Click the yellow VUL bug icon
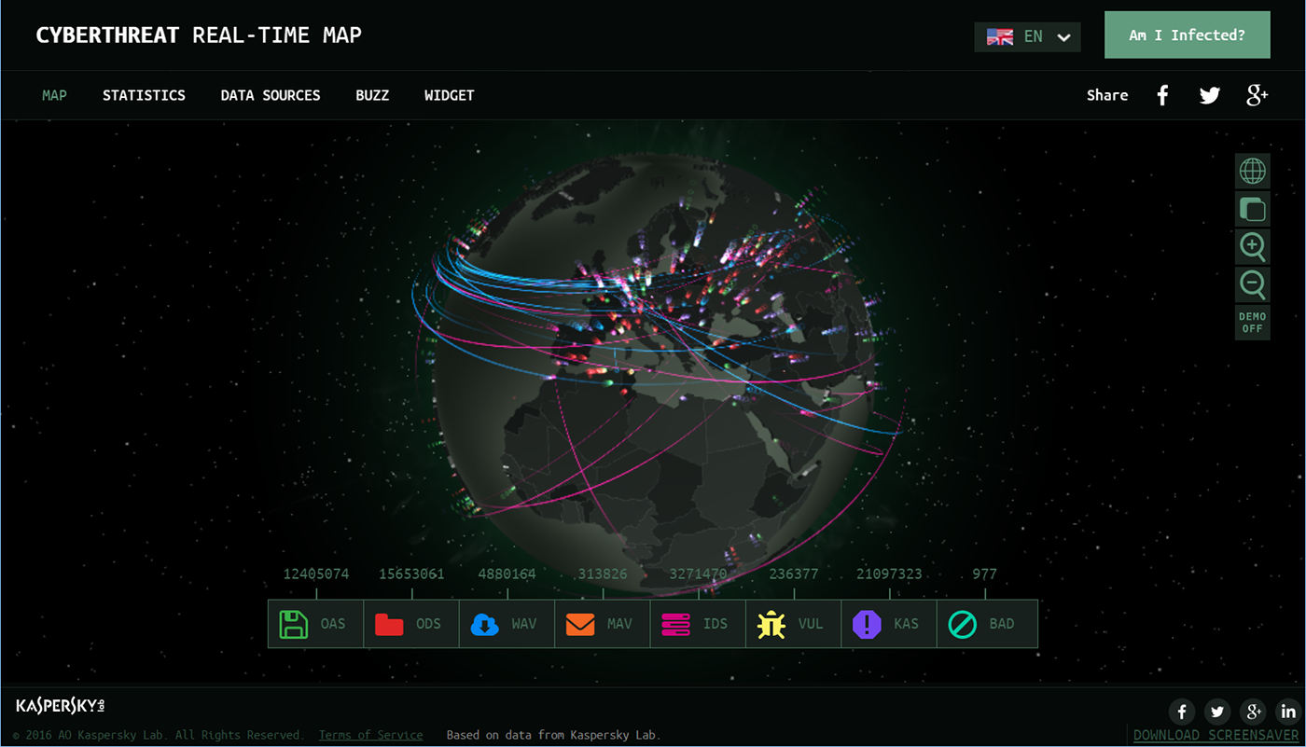The image size is (1306, 747). point(771,623)
